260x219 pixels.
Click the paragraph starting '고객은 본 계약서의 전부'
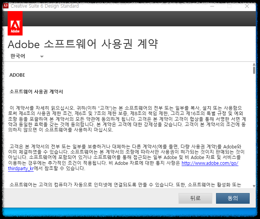point(126,158)
